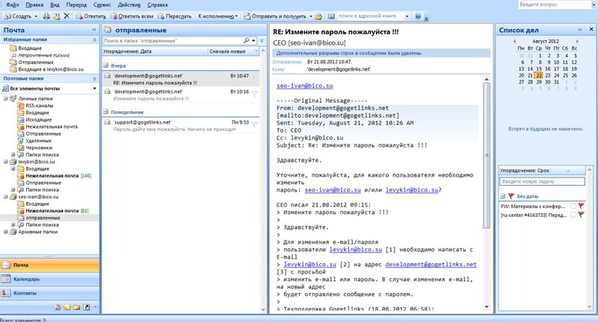Open the Справка menu

157,5
